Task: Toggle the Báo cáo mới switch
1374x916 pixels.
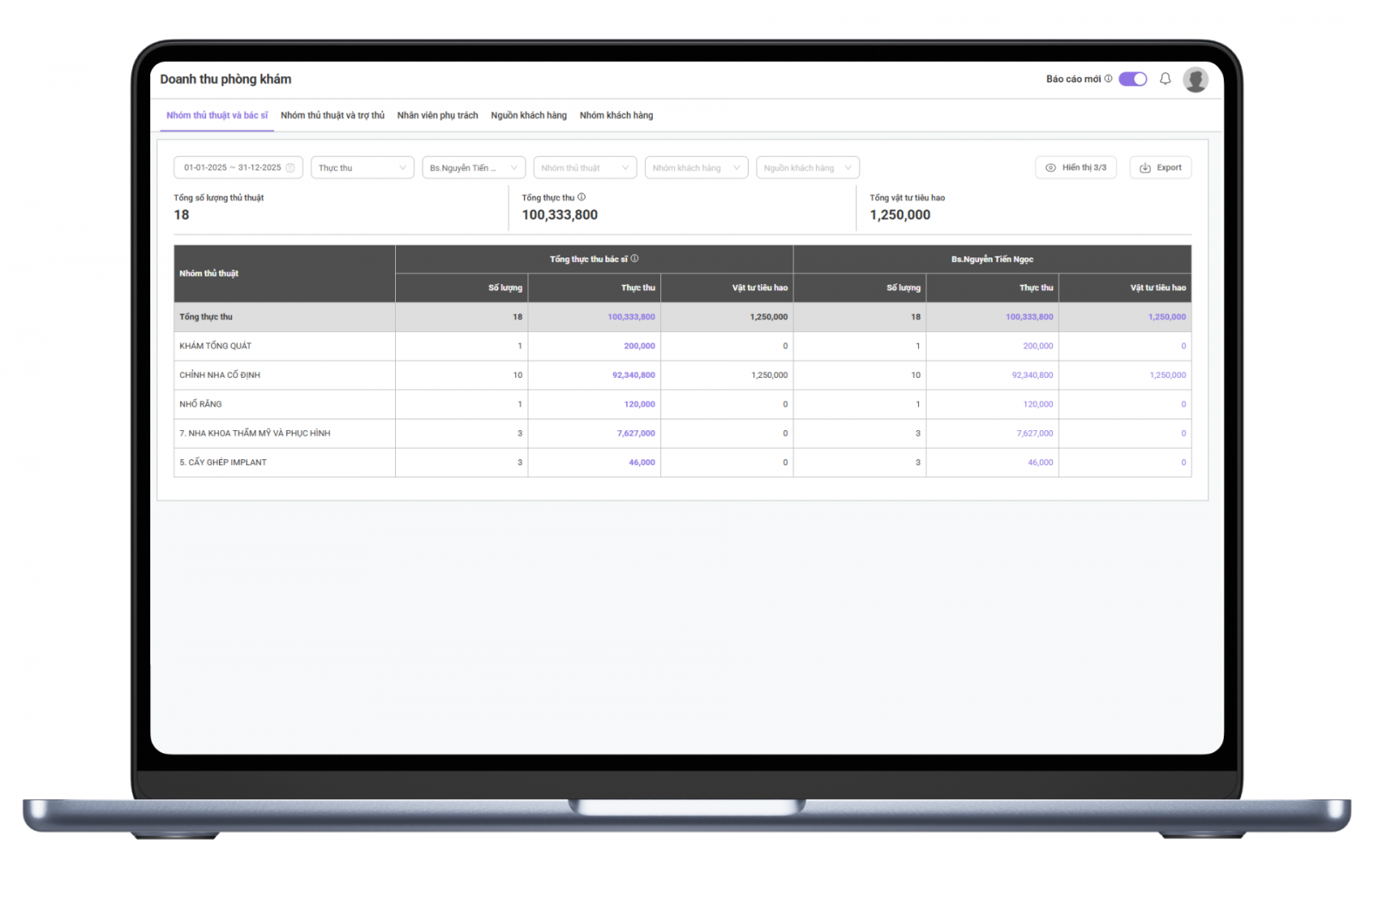Action: coord(1132,79)
